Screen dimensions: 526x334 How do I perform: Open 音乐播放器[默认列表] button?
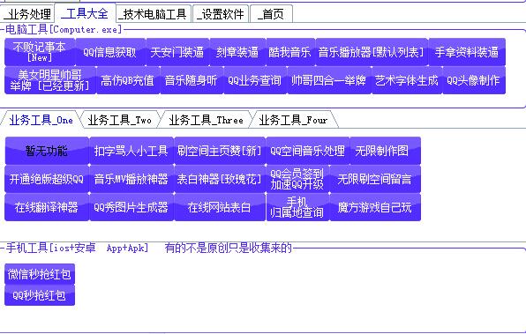[372, 52]
